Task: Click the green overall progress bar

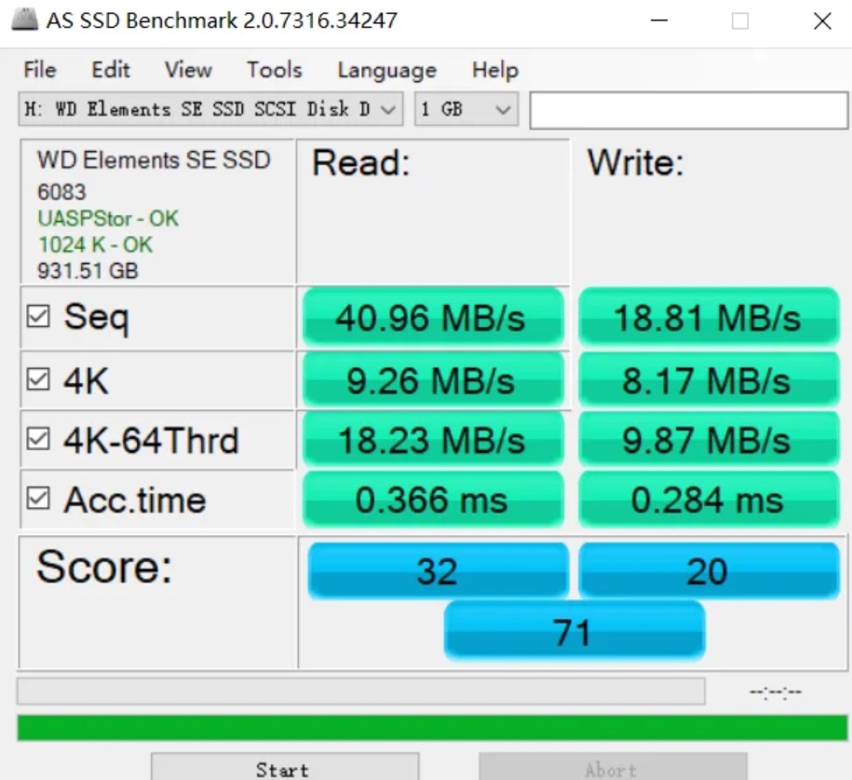Action: 432,728
